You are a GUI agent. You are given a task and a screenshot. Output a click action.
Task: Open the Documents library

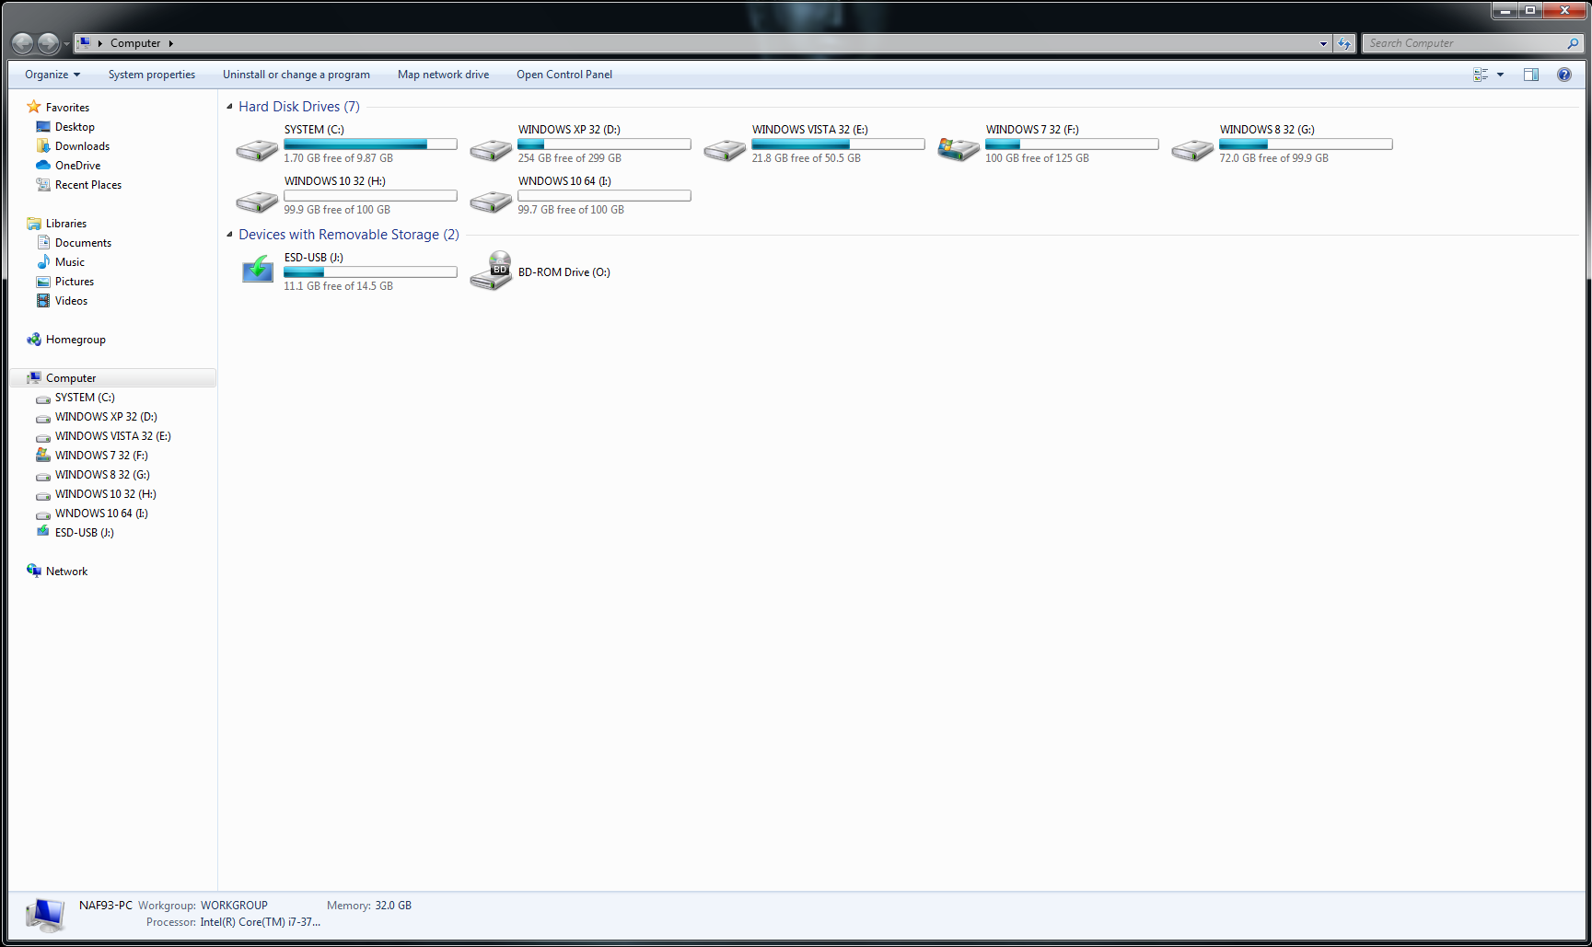[x=83, y=243]
